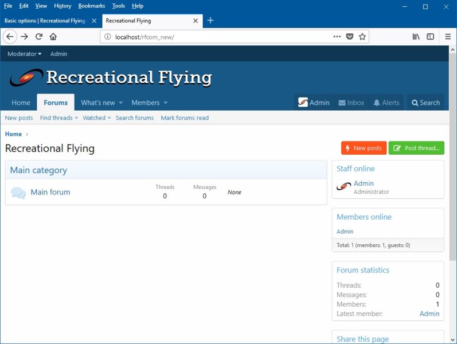Click the green Post thread button

pyautogui.click(x=416, y=148)
